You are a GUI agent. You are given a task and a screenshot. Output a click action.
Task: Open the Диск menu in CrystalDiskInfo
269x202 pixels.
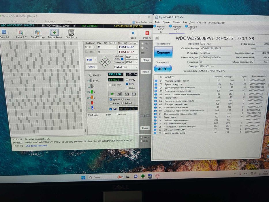point(192,23)
